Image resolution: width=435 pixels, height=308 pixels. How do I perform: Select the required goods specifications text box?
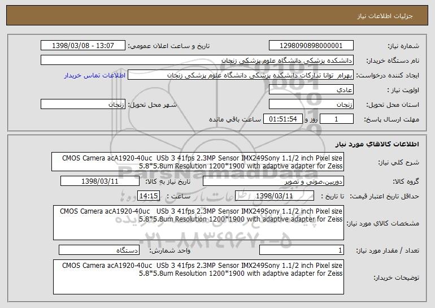(x=198, y=223)
